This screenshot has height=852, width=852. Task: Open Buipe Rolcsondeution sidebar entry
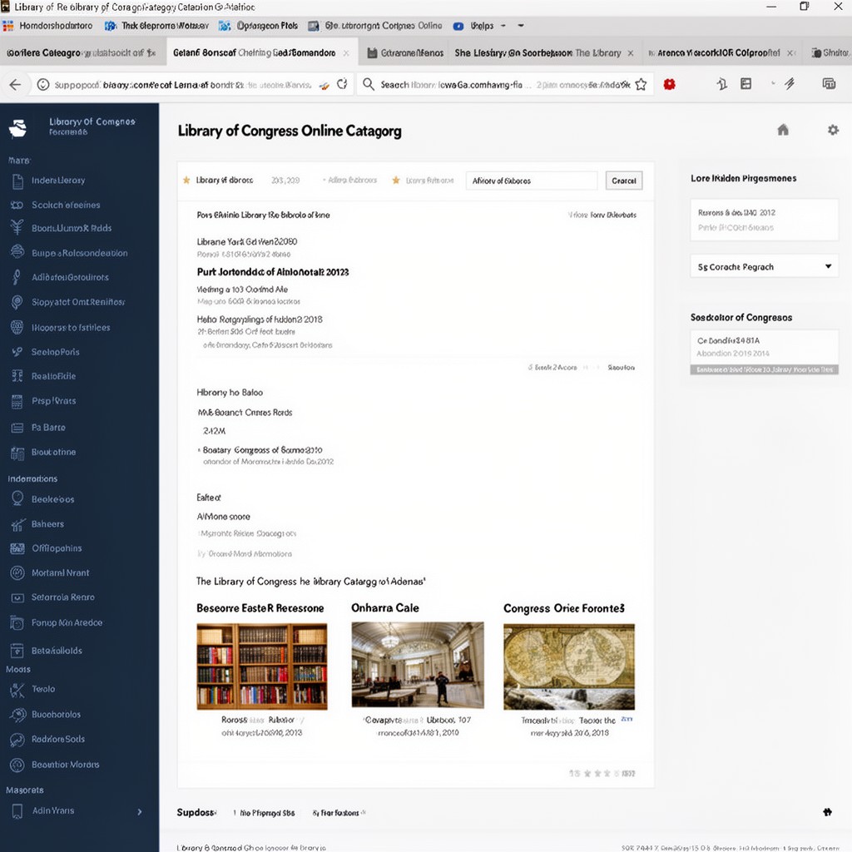point(79,253)
